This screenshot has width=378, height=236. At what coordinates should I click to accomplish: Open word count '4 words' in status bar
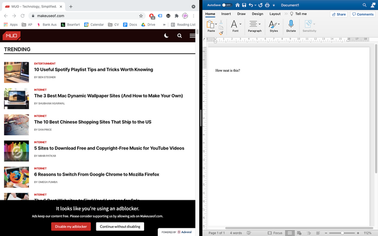236,233
